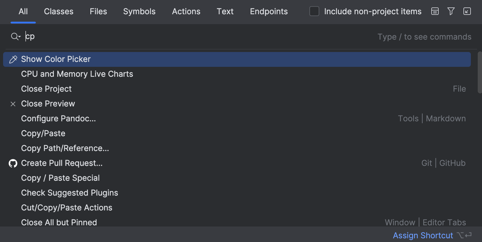Open Copy / Paste Special submenu

[x=60, y=178]
